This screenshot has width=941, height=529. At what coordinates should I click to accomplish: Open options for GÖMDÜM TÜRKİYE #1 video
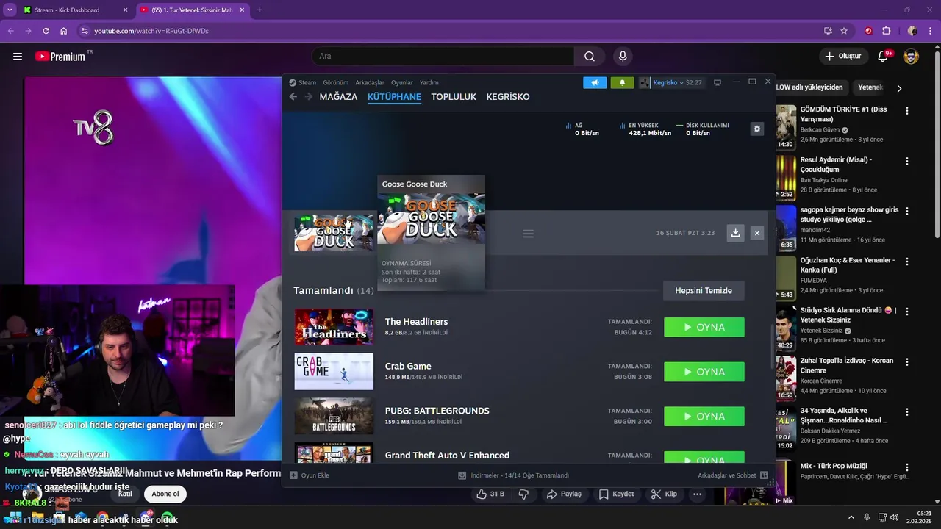click(907, 111)
